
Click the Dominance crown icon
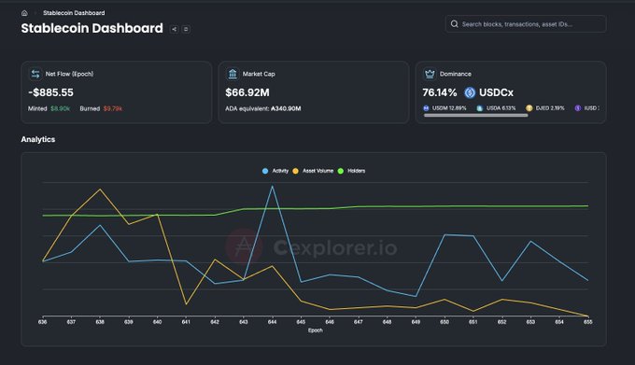click(x=430, y=74)
